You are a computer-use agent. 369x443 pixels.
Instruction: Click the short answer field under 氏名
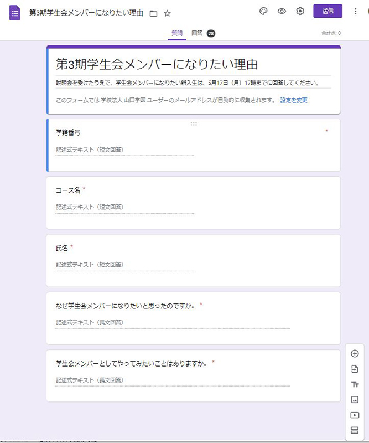click(124, 265)
